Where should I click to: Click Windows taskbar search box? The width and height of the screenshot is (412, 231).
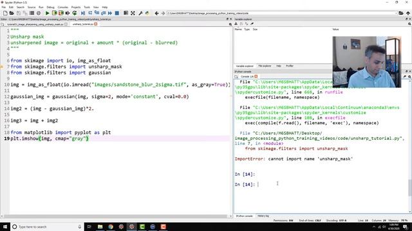click(47, 227)
